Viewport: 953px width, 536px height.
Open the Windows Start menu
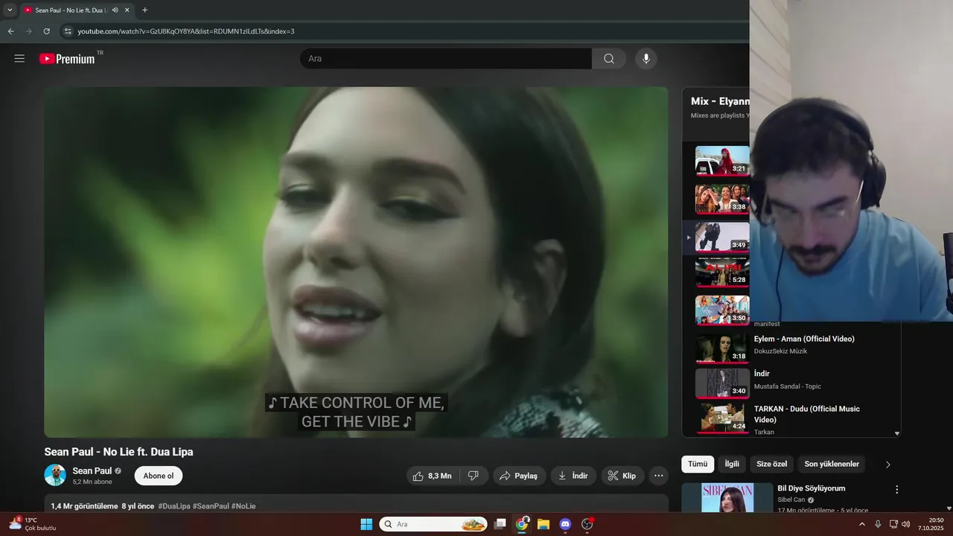[366, 524]
